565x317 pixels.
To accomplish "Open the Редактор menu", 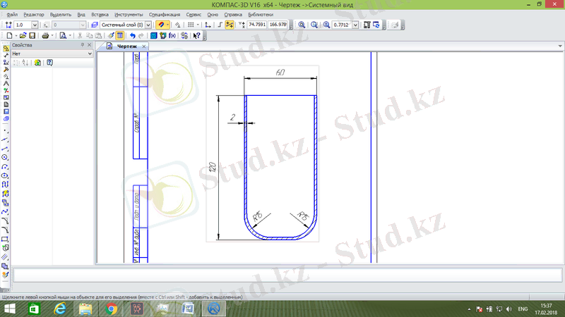I will tap(33, 15).
